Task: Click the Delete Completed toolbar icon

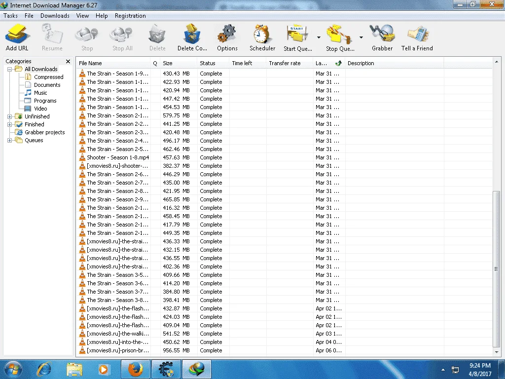Action: coord(192,37)
